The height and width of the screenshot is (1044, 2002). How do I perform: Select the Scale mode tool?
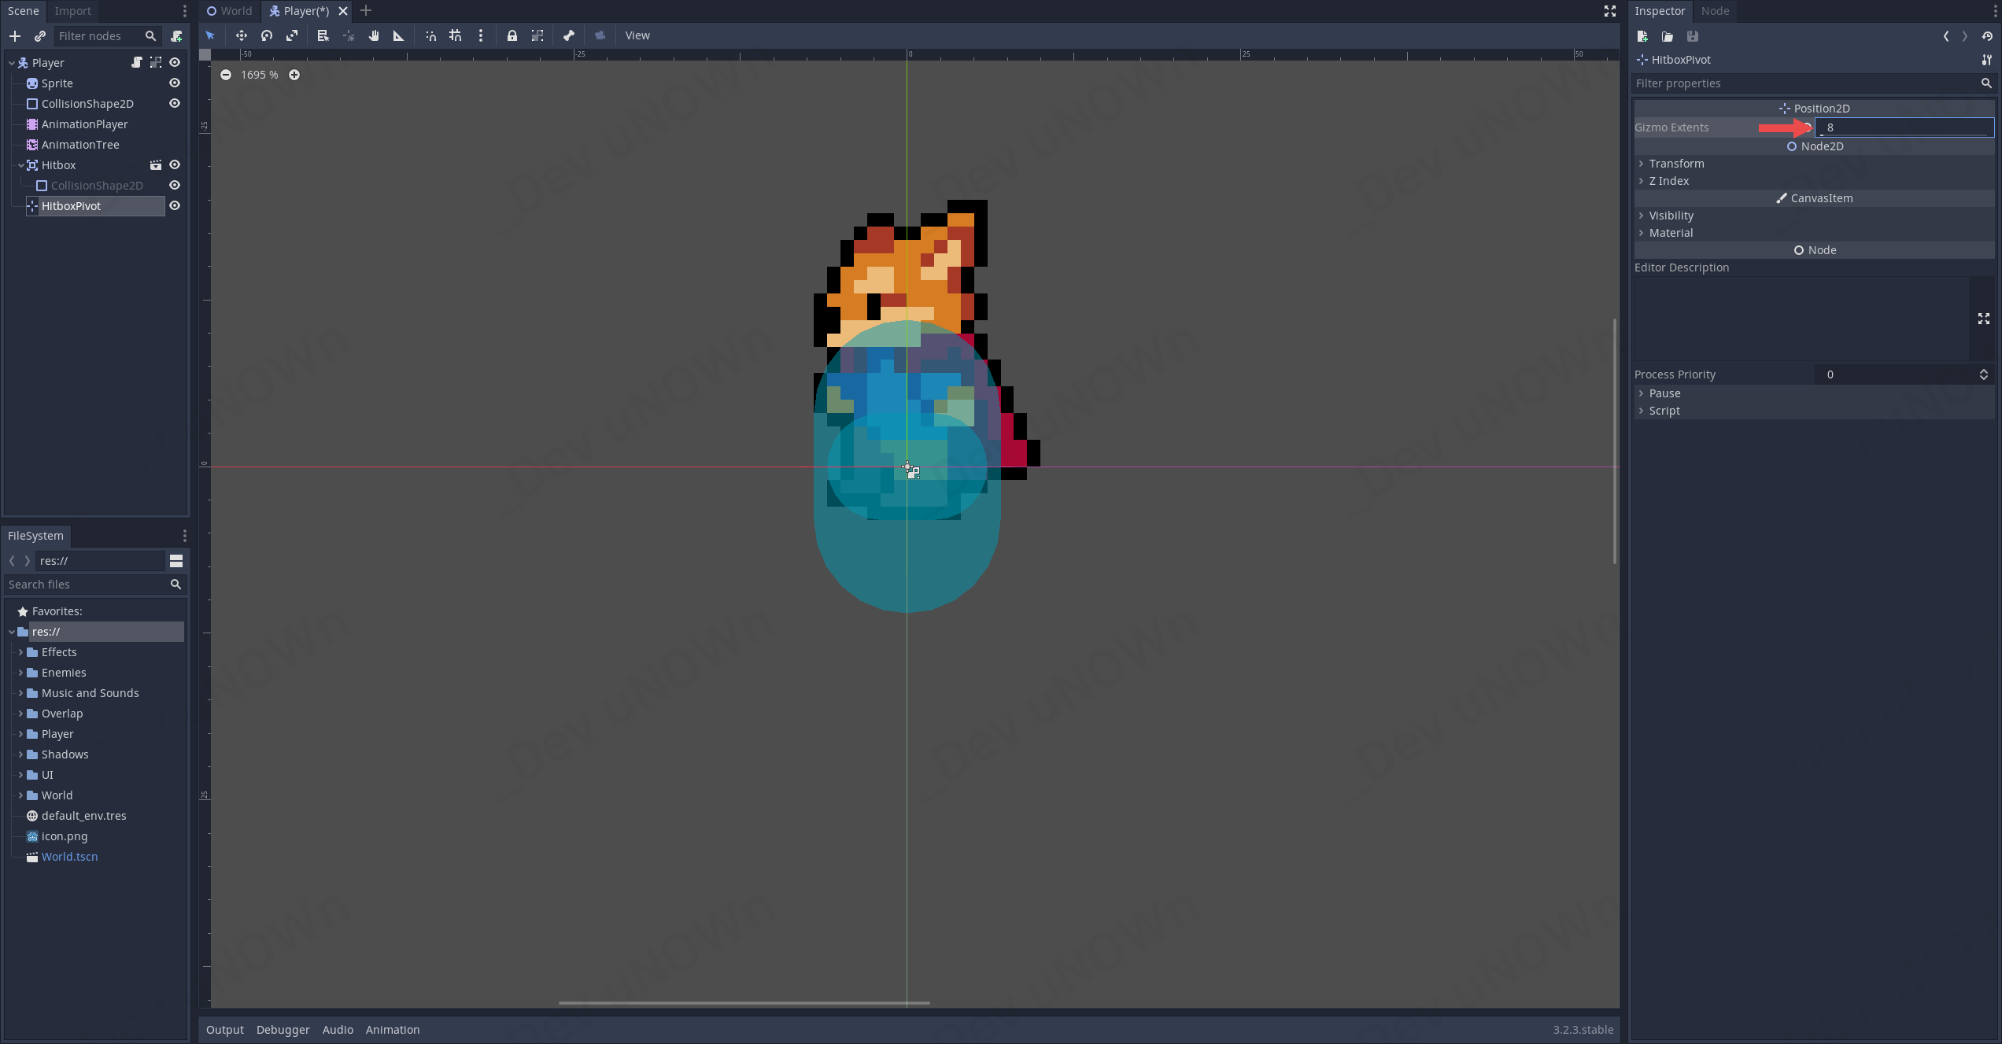tap(292, 35)
